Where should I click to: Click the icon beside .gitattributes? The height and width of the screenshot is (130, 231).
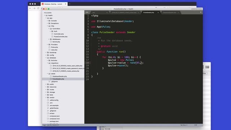click(48, 108)
